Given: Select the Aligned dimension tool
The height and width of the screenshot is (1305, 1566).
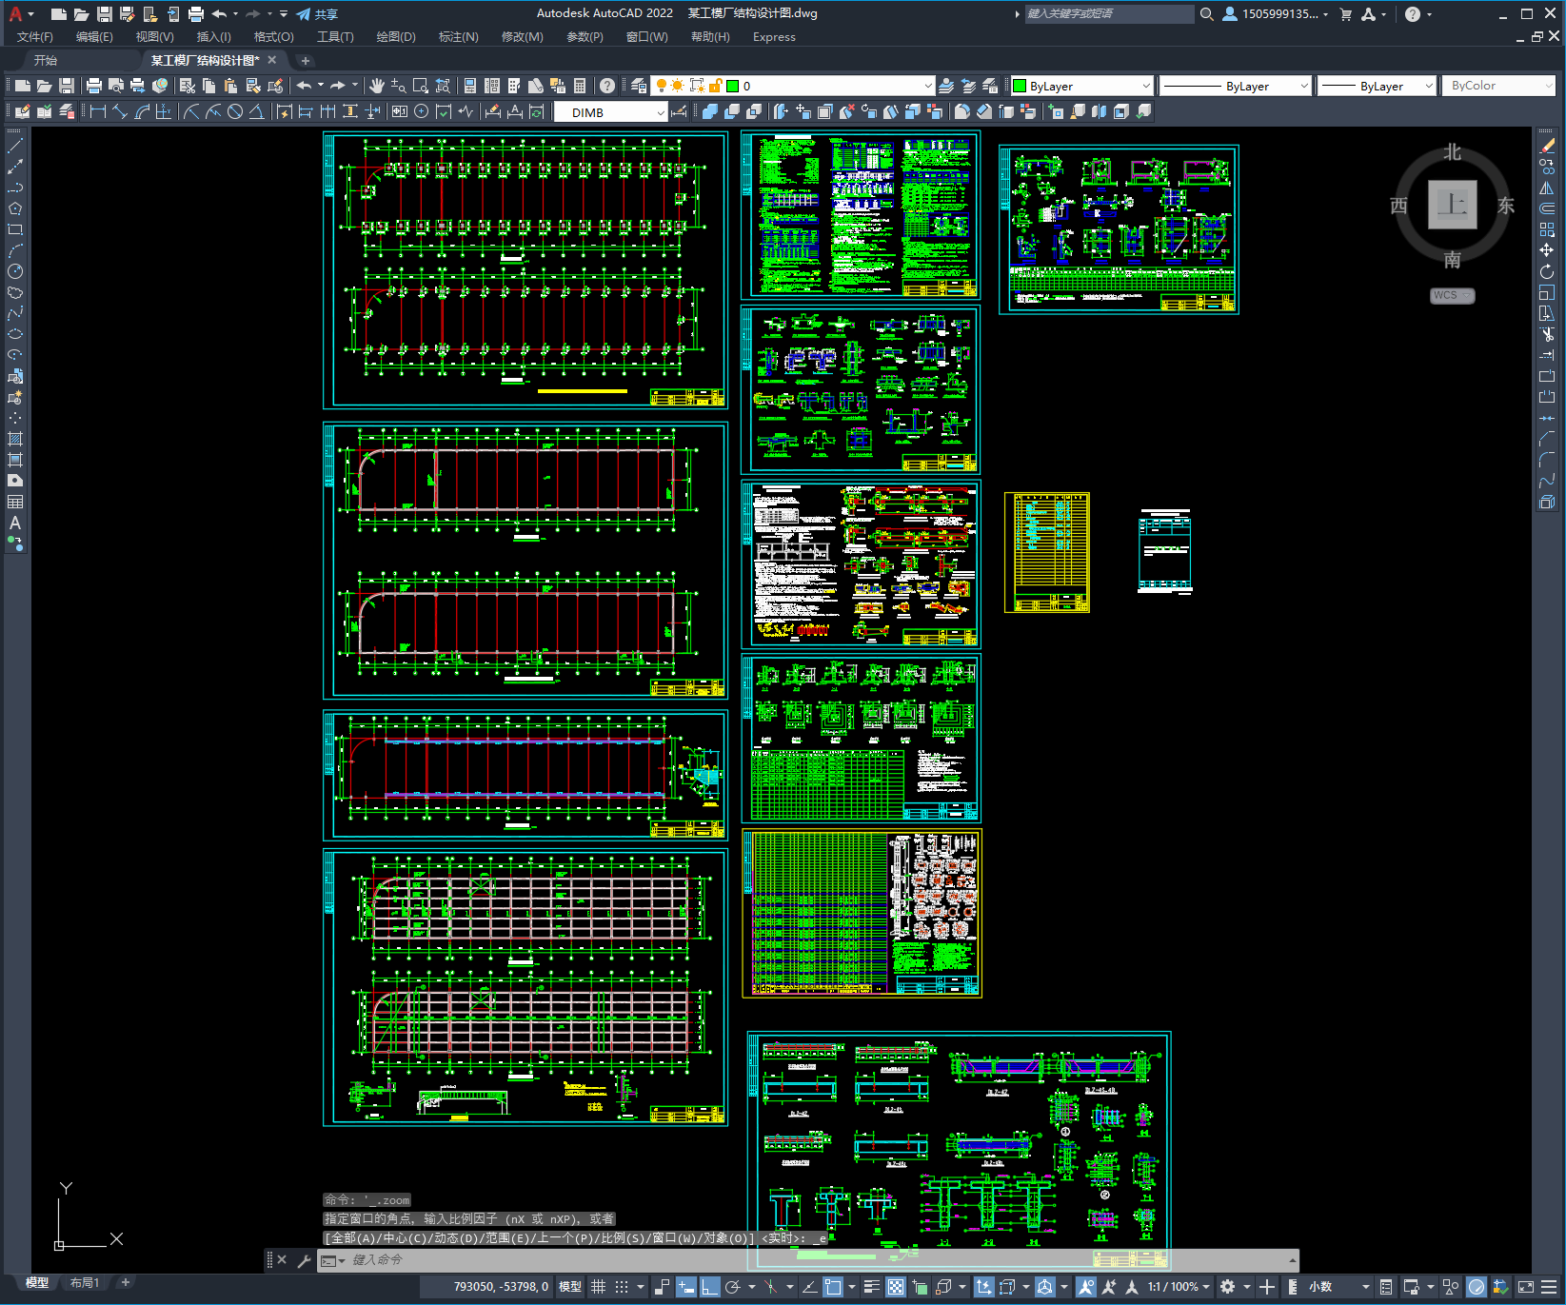Looking at the screenshot, I should 120,111.
